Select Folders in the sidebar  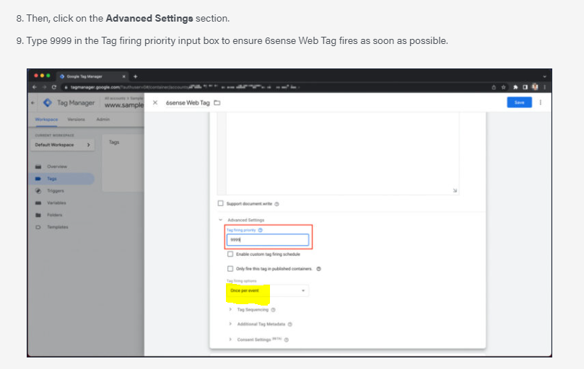click(x=54, y=215)
